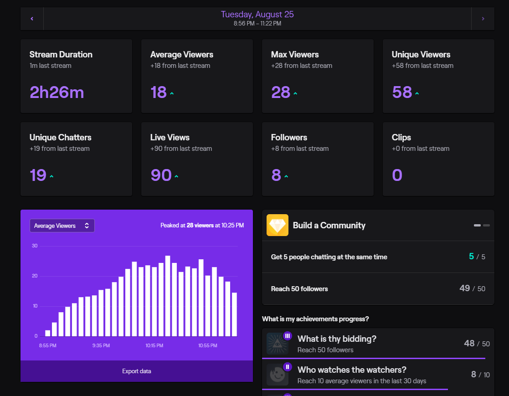The image size is (509, 396).
Task: Click the arrow indicator next to Unique Viewers 58
Action: pyautogui.click(x=416, y=93)
